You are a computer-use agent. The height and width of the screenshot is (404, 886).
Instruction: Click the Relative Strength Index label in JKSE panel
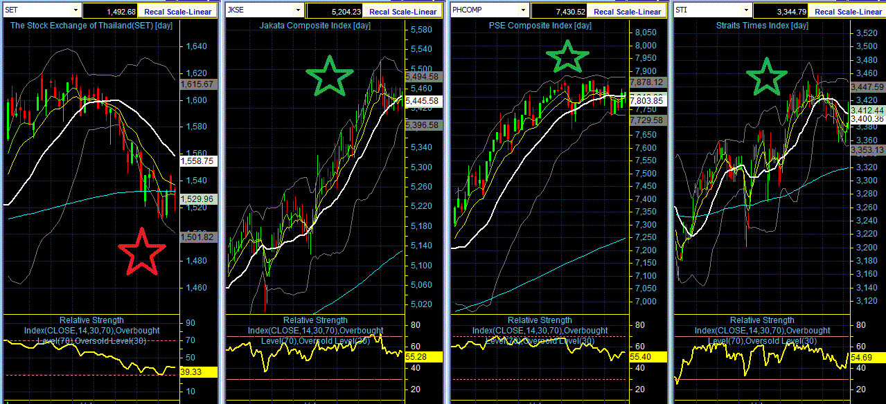pyautogui.click(x=315, y=331)
